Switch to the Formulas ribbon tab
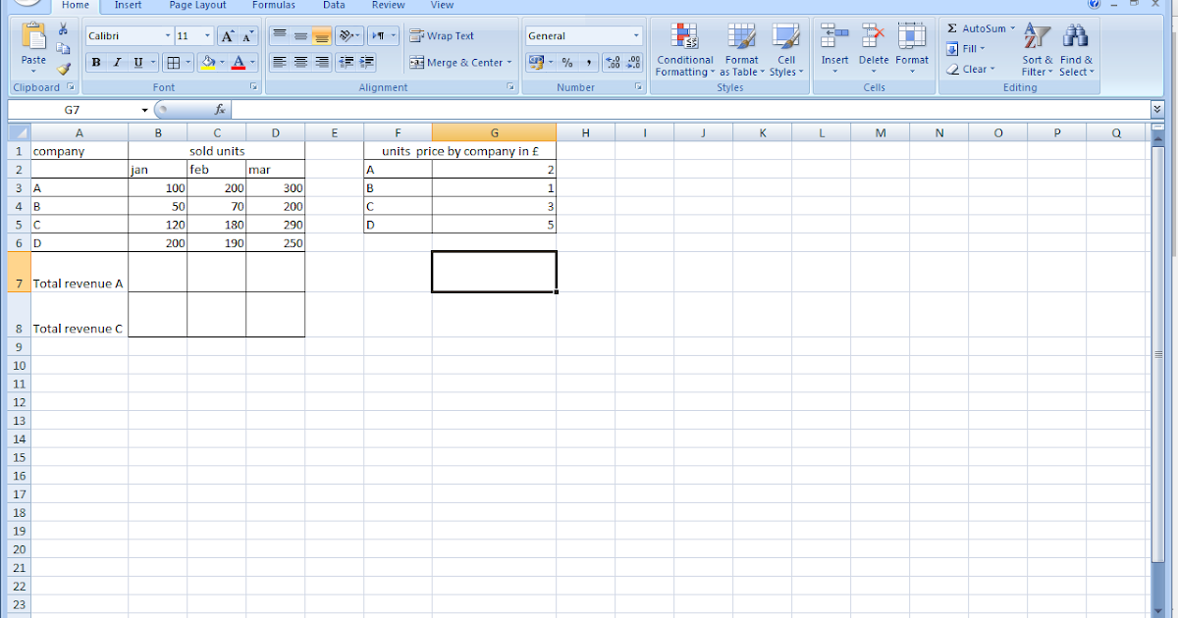This screenshot has height=618, width=1178. (x=273, y=5)
